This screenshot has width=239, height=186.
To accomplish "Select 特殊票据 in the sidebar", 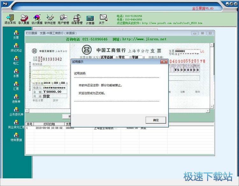I will [x=16, y=137].
